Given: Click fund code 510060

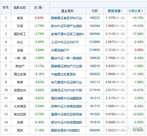Looking at the screenshot, I should pos(95,42).
